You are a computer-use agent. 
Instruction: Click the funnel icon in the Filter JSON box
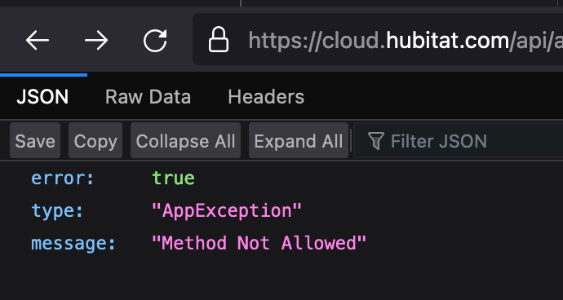point(376,141)
